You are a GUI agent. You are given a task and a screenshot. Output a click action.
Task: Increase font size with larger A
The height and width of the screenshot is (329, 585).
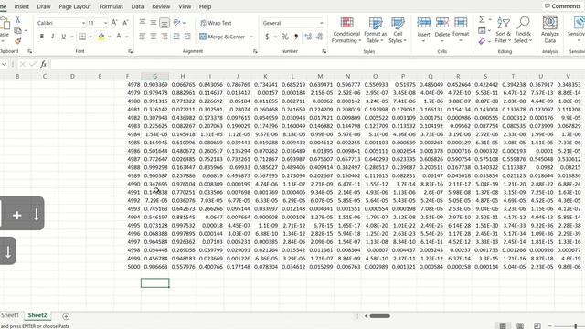114,23
